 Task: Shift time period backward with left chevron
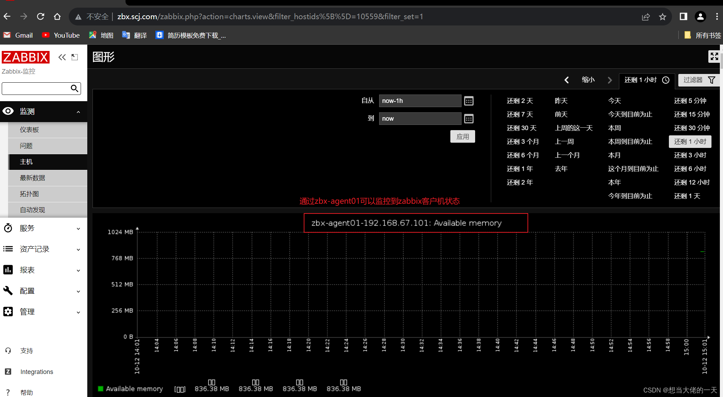click(567, 80)
